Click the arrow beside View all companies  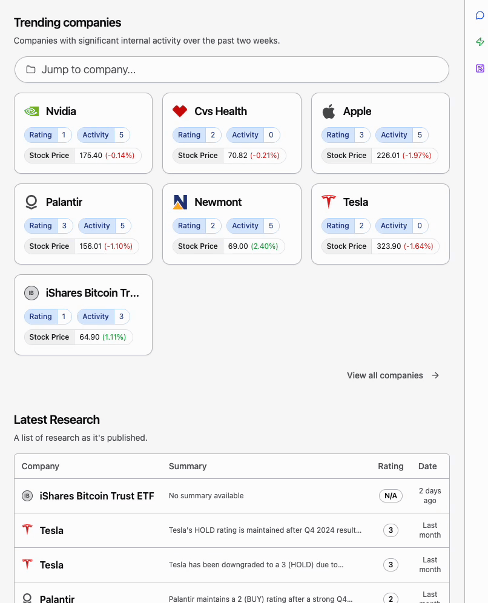[x=435, y=375]
